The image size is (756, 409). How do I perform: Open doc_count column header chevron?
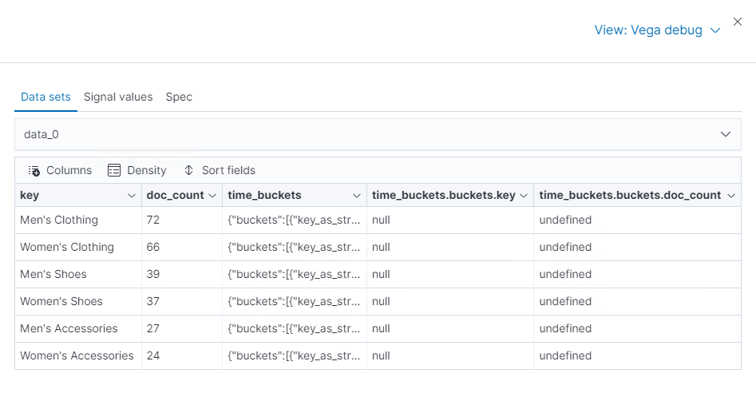[212, 196]
